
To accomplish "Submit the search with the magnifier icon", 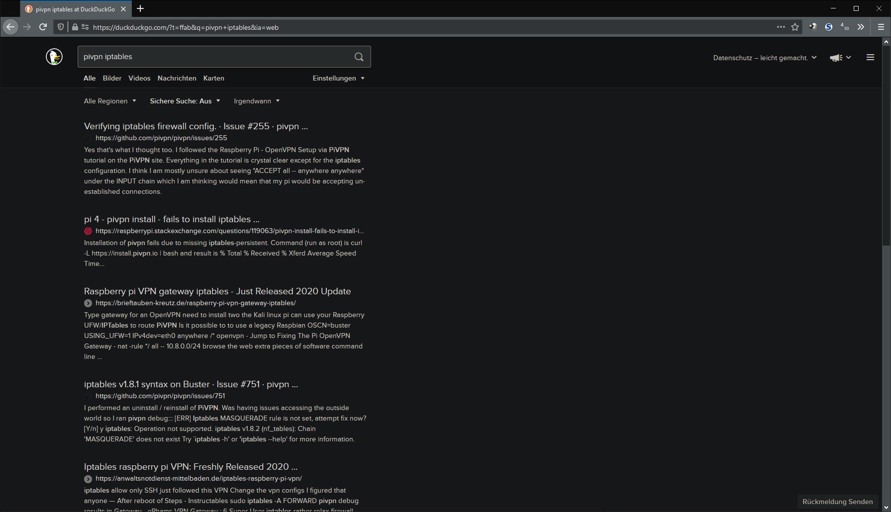I will point(359,57).
